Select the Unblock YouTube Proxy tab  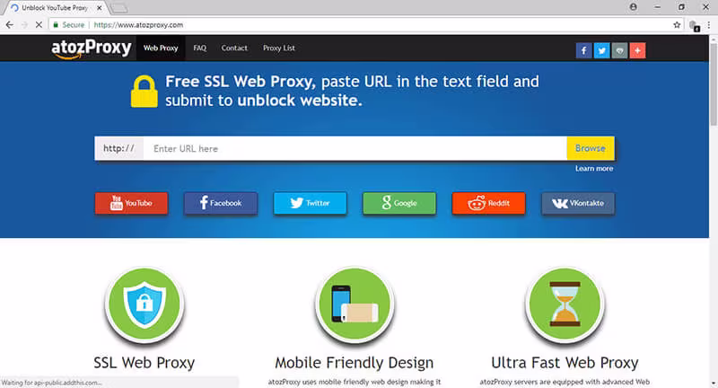(x=54, y=8)
